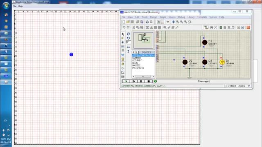Open design file via folder icon
The width and height of the screenshot is (262, 147).
tap(128, 22)
